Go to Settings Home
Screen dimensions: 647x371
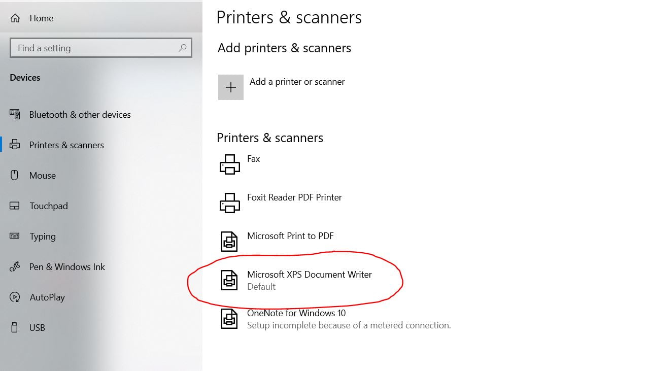[42, 18]
